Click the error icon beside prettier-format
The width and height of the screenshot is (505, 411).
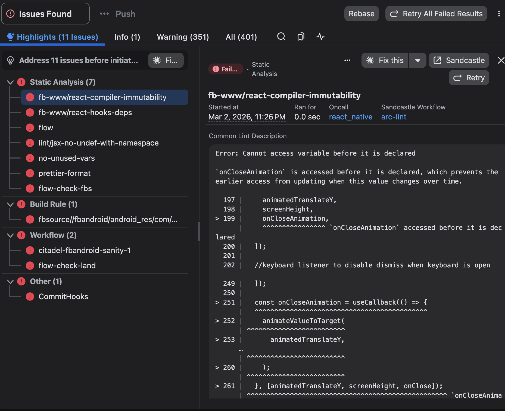tap(30, 173)
